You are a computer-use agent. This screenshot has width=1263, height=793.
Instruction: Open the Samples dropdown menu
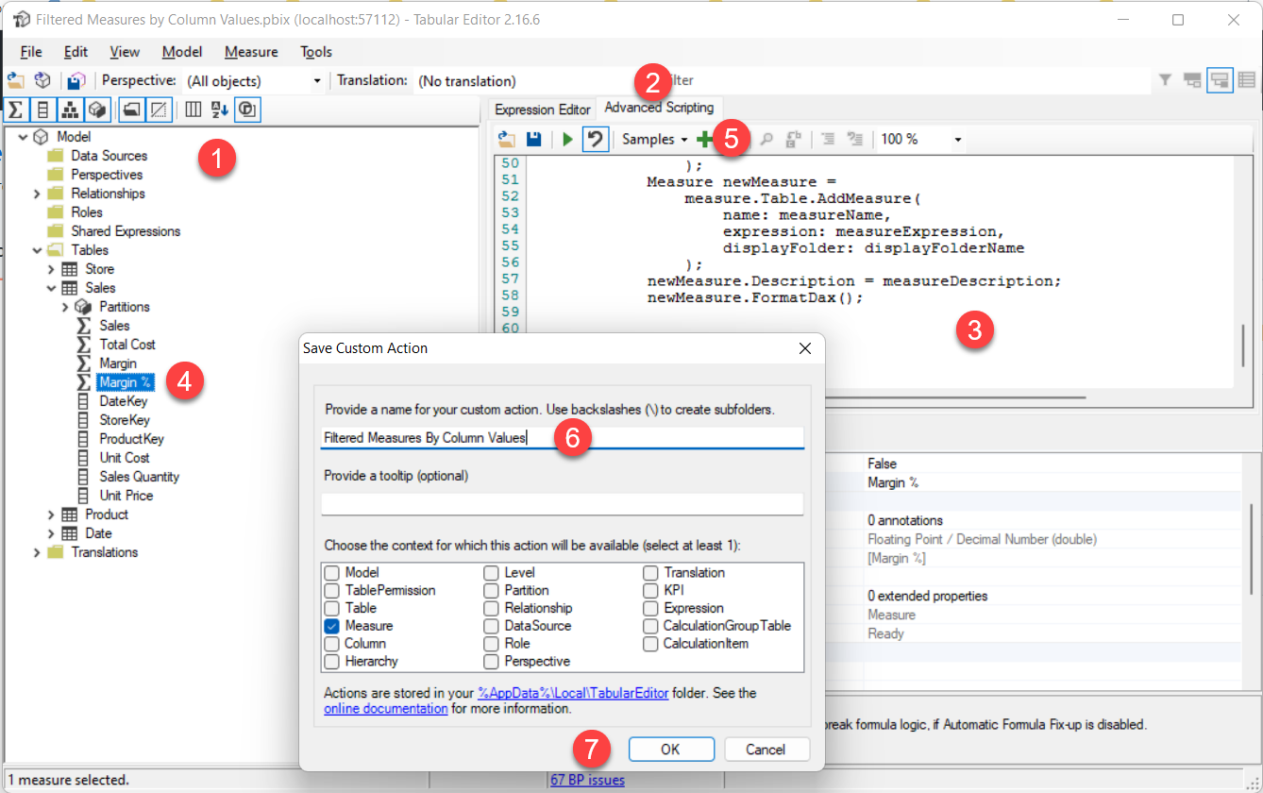pyautogui.click(x=654, y=140)
